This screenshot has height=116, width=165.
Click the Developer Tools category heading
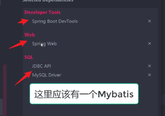(x=43, y=12)
